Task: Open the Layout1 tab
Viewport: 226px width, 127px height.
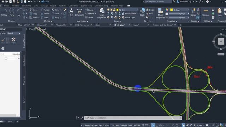Action: (10, 121)
